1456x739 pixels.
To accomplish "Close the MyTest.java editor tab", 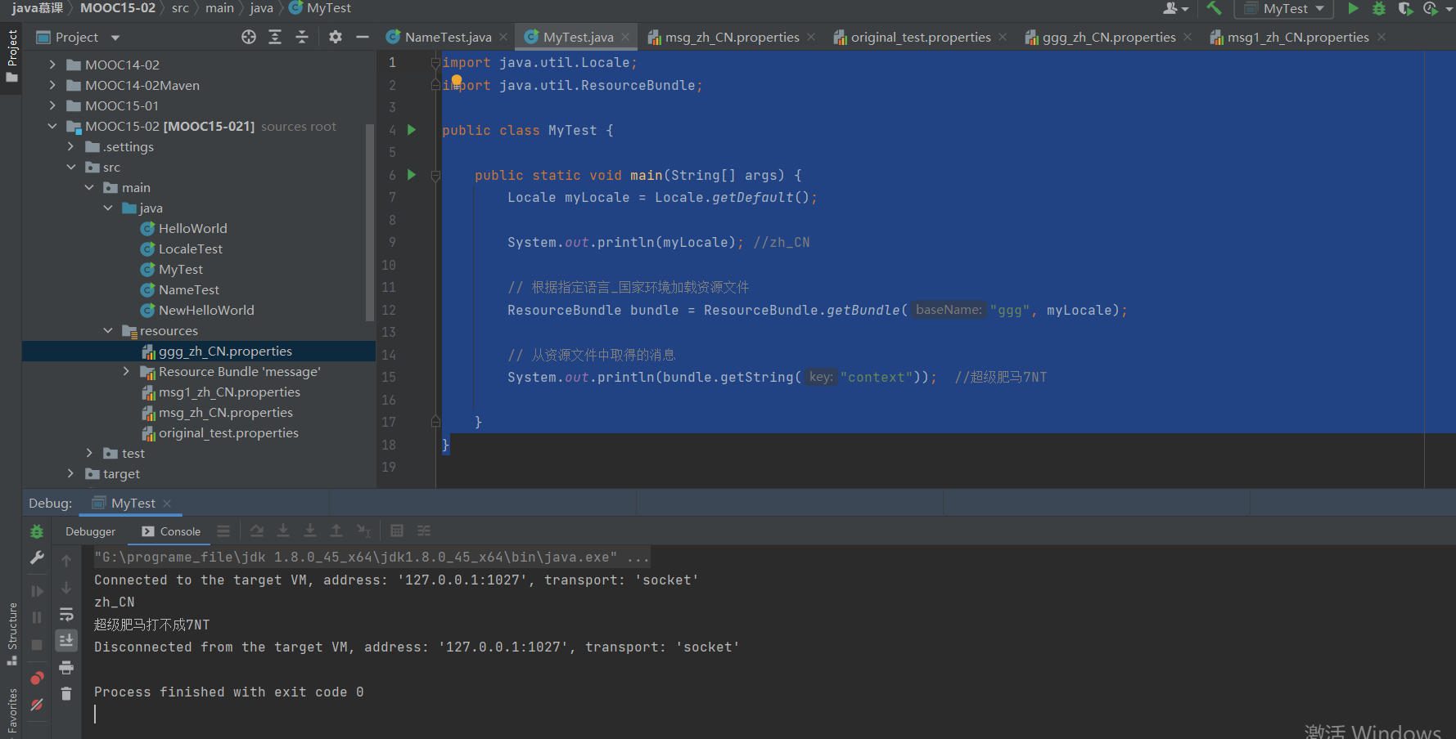I will point(625,37).
